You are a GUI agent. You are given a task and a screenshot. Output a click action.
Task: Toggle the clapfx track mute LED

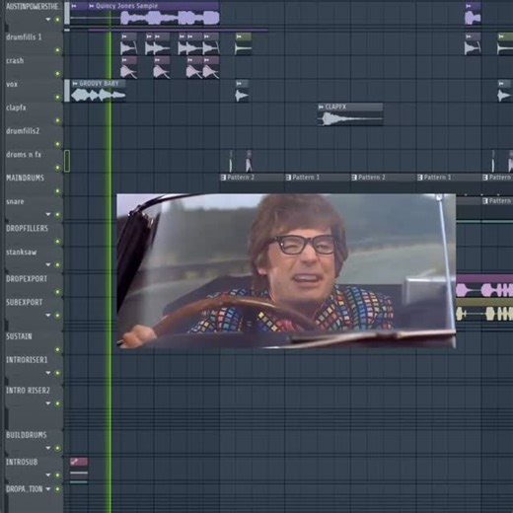[x=58, y=120]
